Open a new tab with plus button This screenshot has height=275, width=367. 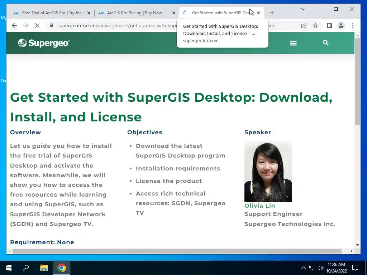272,13
